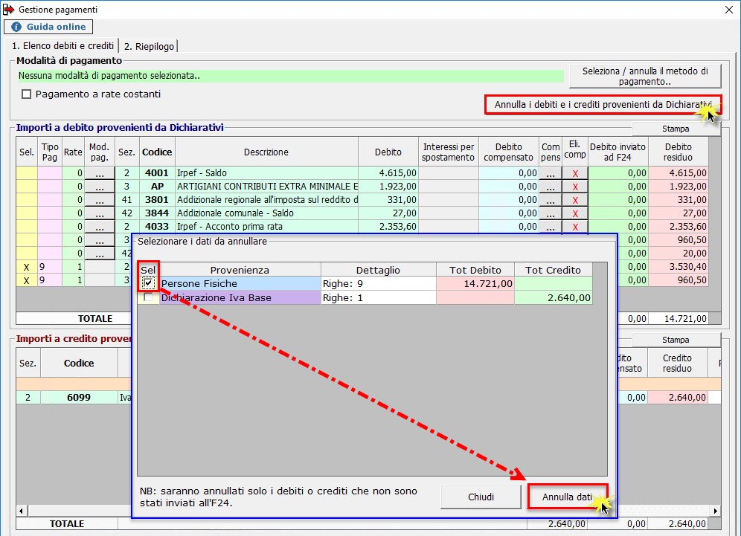Screen dimensions: 741x536
Task: Enable Pagamento a rate costanti
Action: [x=27, y=94]
